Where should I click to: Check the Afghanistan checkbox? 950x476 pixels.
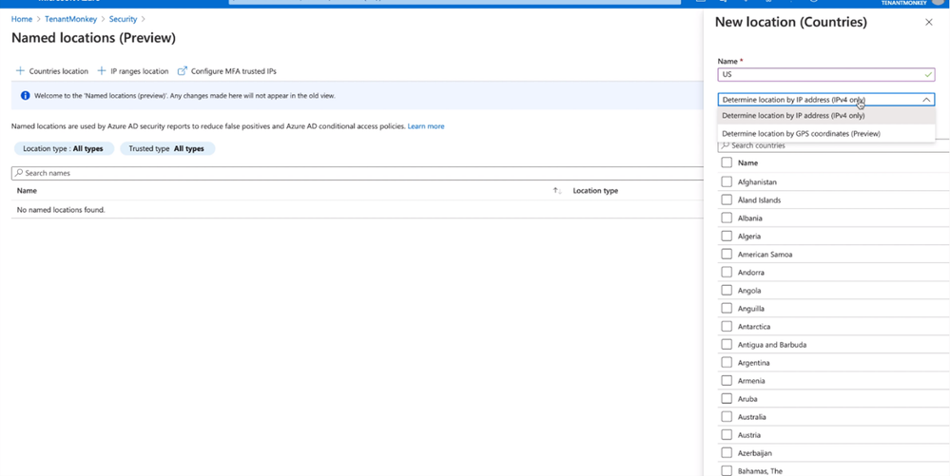tap(727, 181)
